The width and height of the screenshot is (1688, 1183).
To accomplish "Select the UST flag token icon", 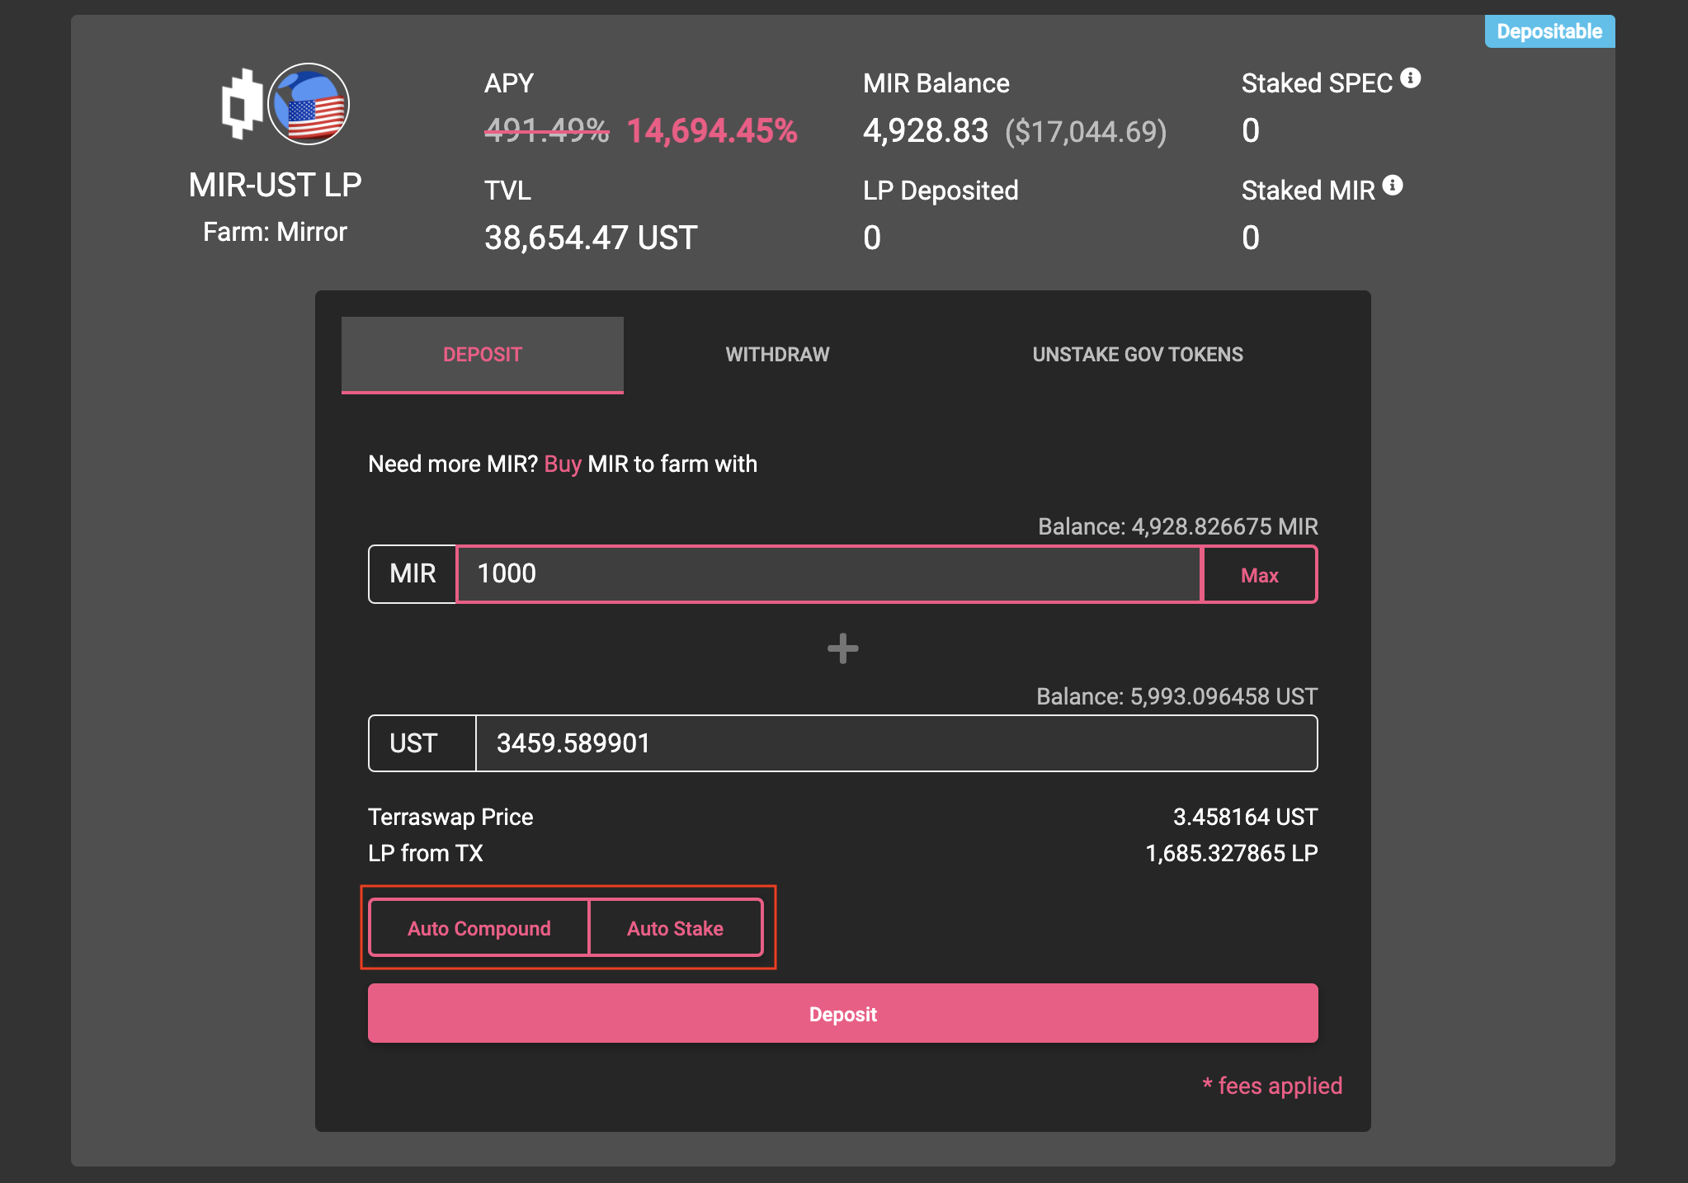I will coord(309,104).
